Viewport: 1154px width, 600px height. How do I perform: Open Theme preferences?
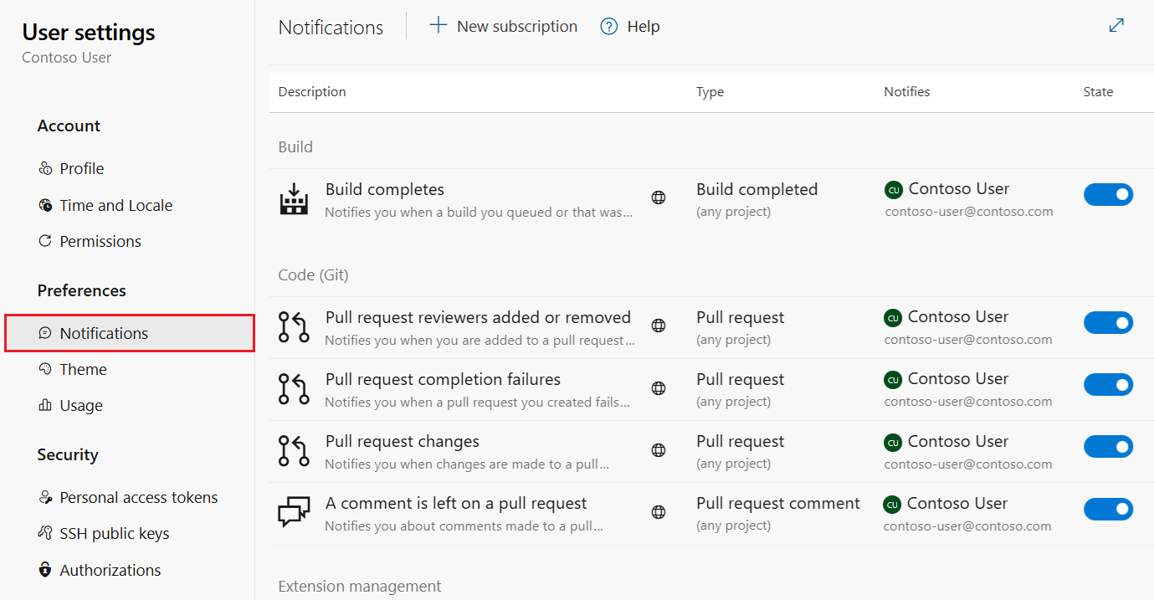pos(83,369)
